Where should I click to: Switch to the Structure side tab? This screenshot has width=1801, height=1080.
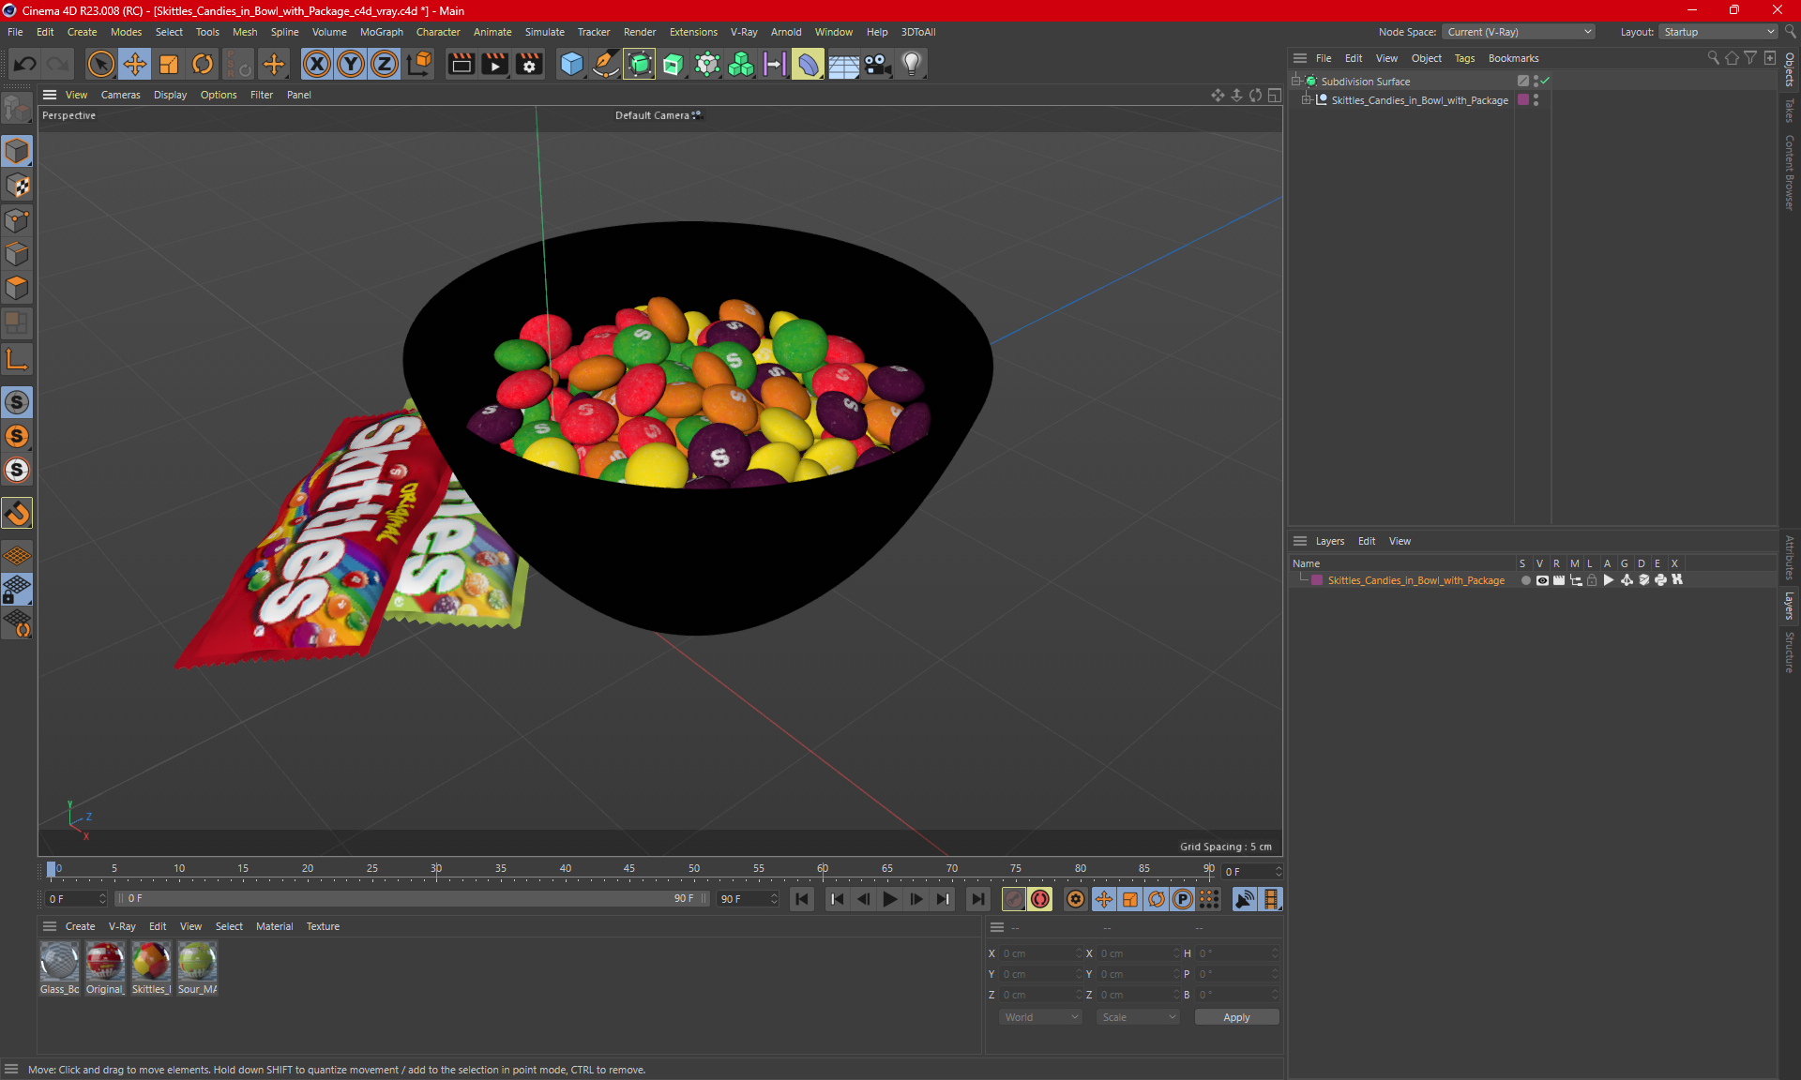1790,652
